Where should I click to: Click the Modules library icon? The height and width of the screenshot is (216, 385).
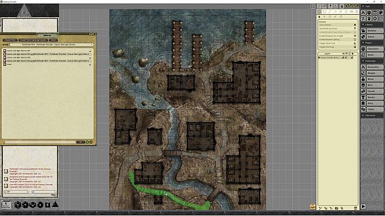coord(363,31)
